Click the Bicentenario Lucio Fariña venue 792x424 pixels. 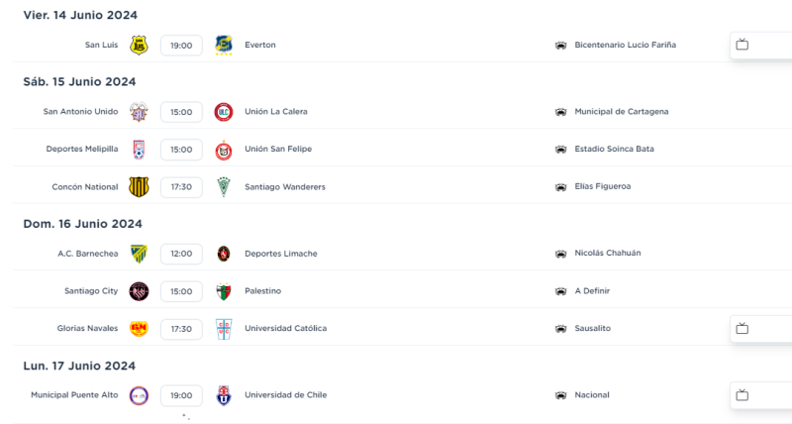coord(625,46)
